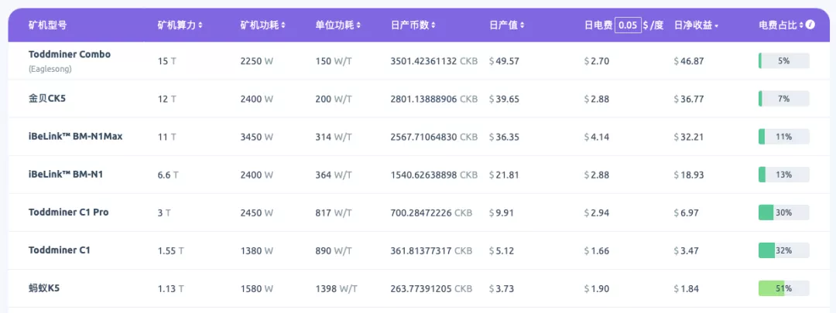This screenshot has height=313, width=836.
Task: Open the Toddminer Combo miner
Action: 70,54
